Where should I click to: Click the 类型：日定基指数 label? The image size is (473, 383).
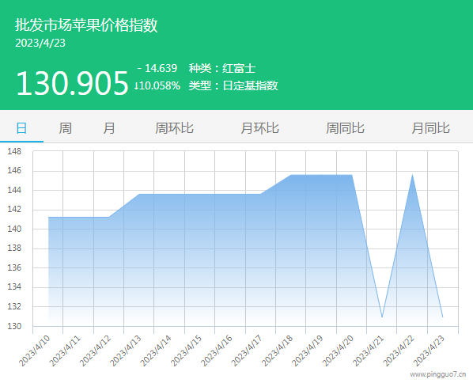(x=233, y=85)
